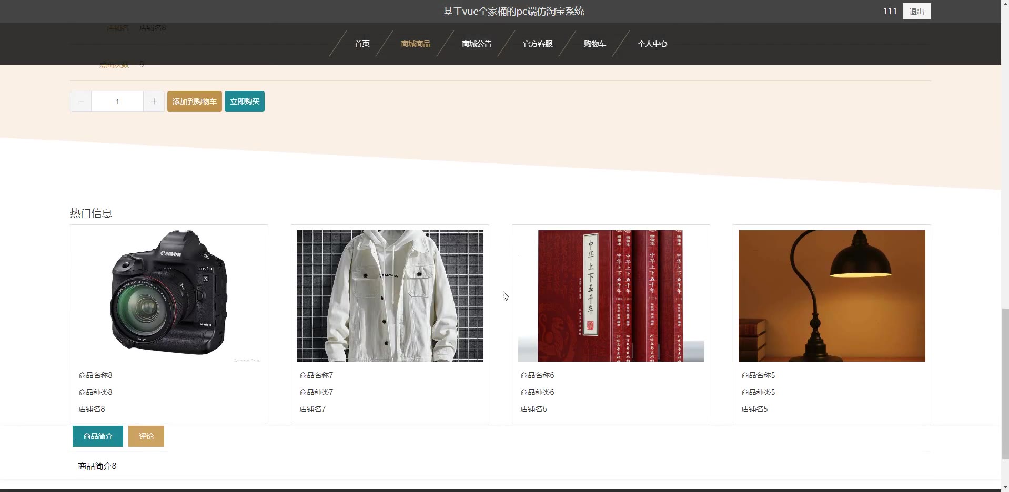This screenshot has width=1009, height=492.
Task: Open the white jacket product image
Action: [x=390, y=295]
